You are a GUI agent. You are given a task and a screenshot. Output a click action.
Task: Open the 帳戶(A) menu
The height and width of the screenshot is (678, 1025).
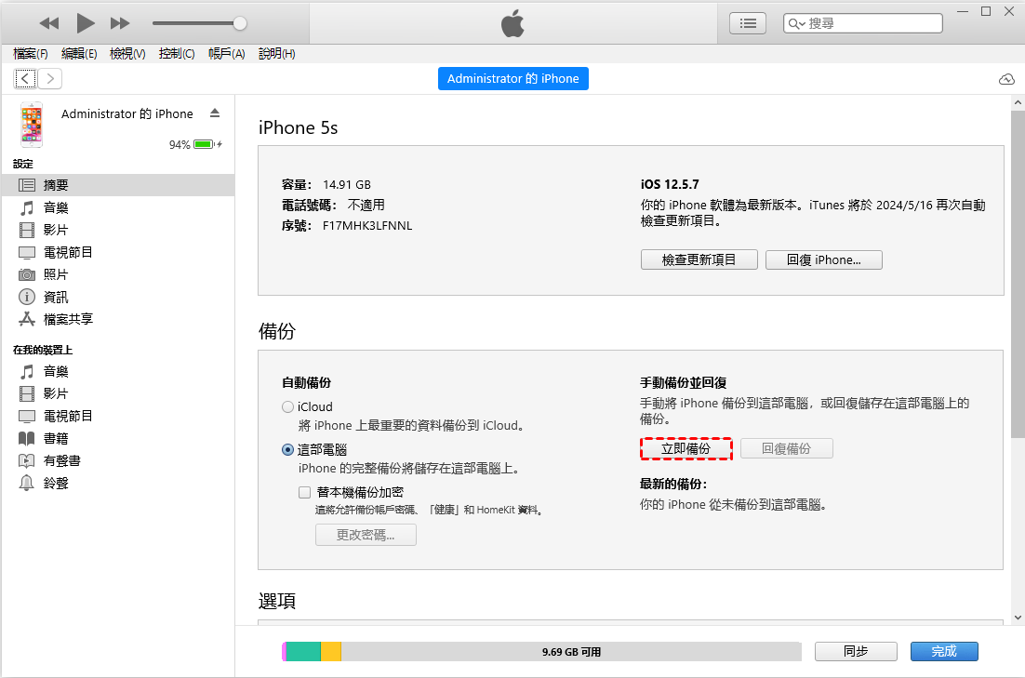tap(226, 54)
